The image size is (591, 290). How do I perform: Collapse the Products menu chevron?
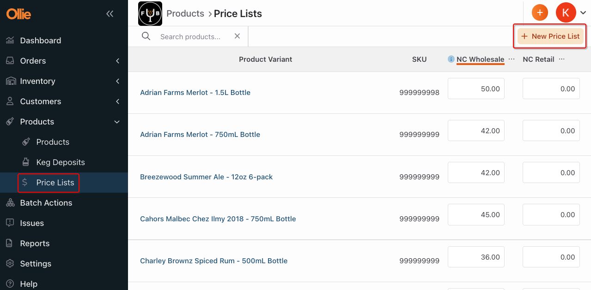coord(117,122)
